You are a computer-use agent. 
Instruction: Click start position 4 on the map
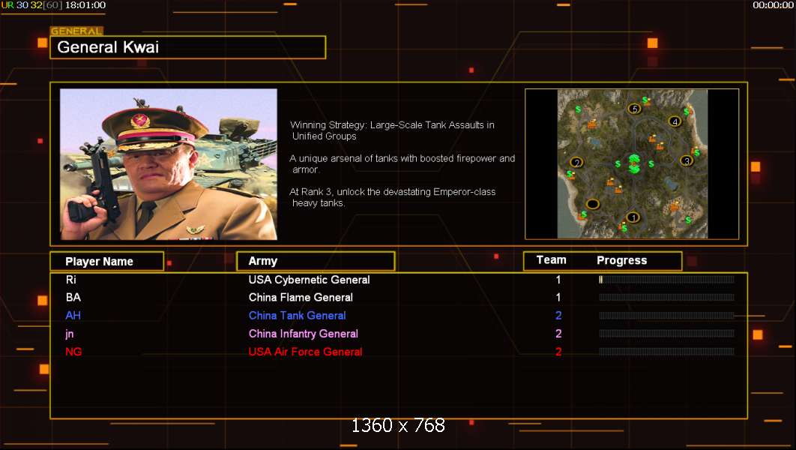(675, 121)
